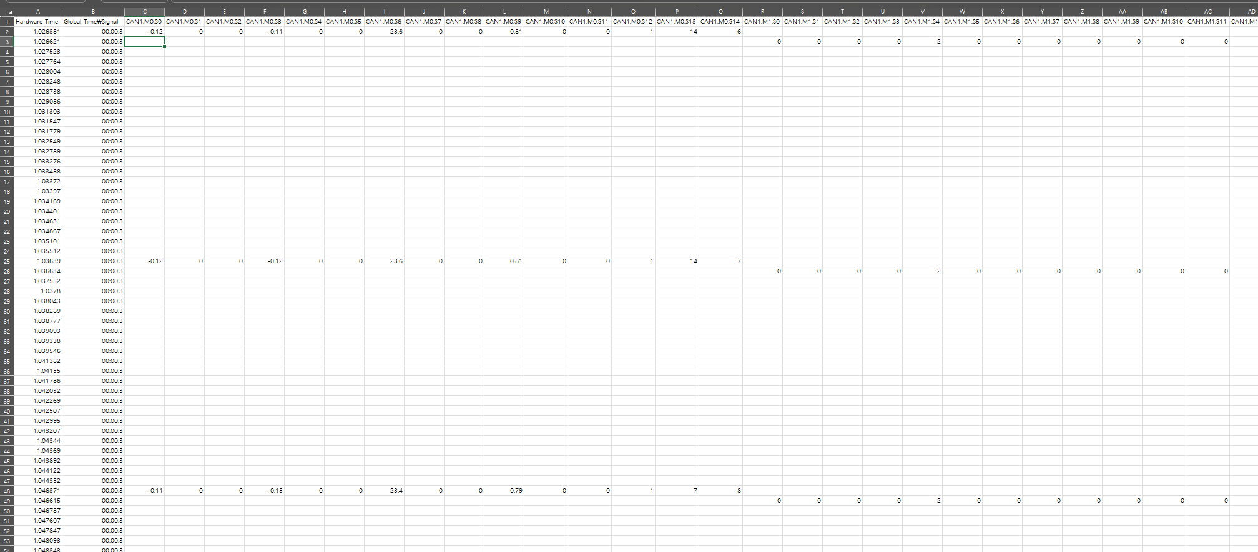1258x552 pixels.
Task: Click the 'CAN1.M1.S0' header cell
Action: (763, 22)
